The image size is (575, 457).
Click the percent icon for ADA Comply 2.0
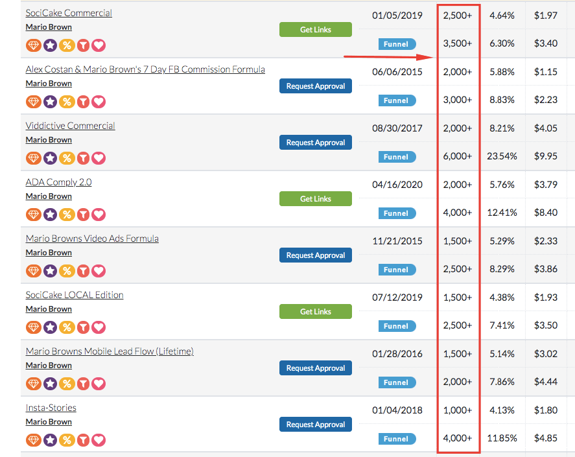67,215
